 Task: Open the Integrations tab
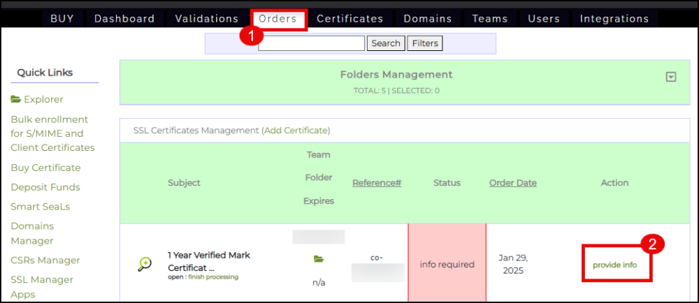tap(614, 19)
